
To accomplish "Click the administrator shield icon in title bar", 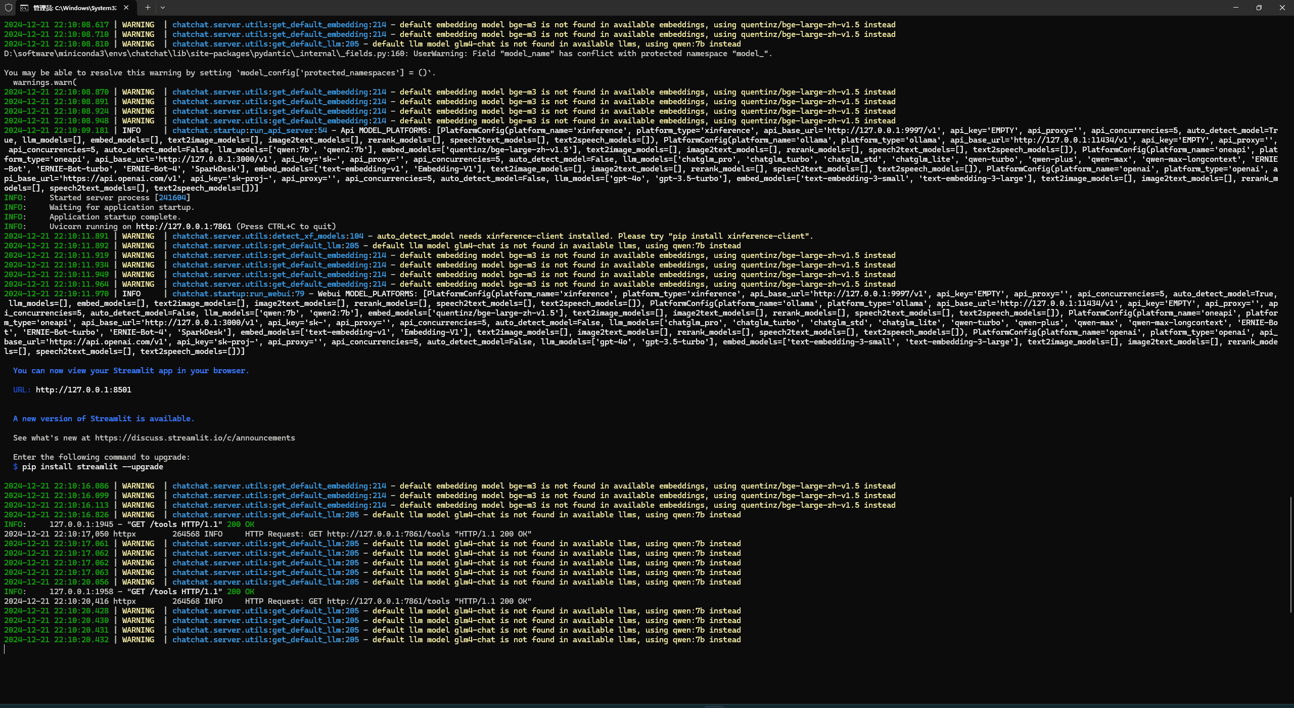I will [x=9, y=8].
